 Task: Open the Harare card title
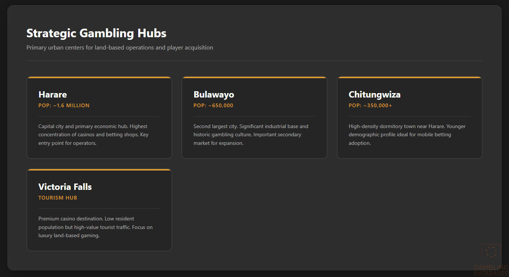[x=53, y=95]
